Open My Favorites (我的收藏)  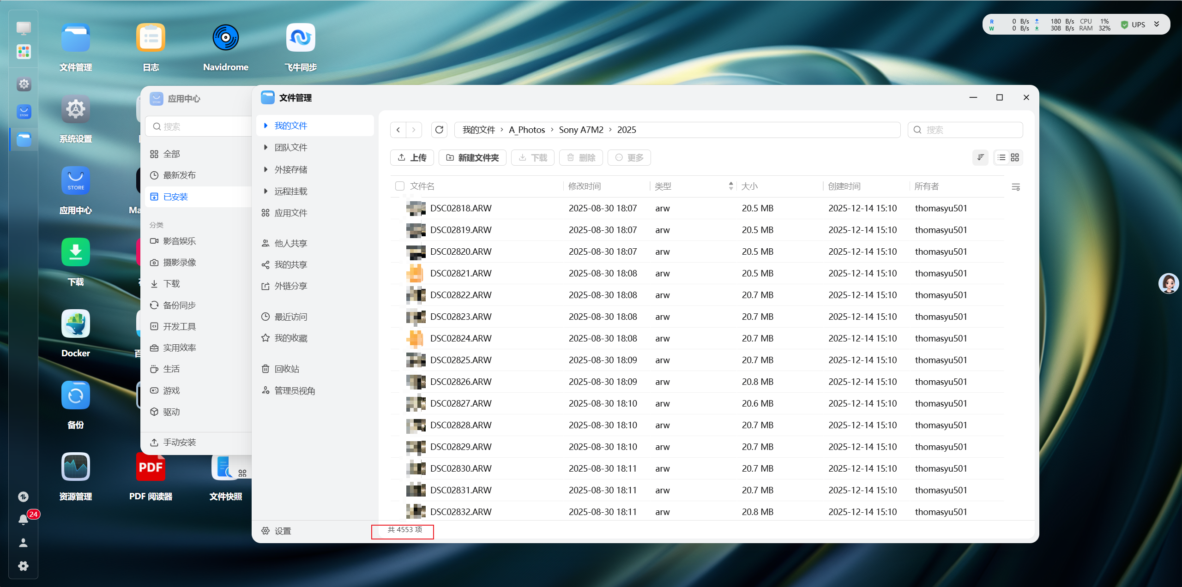[290, 338]
